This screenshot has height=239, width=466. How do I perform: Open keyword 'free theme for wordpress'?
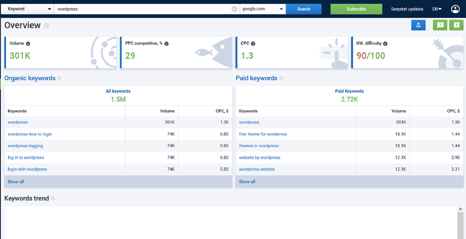tap(263, 134)
